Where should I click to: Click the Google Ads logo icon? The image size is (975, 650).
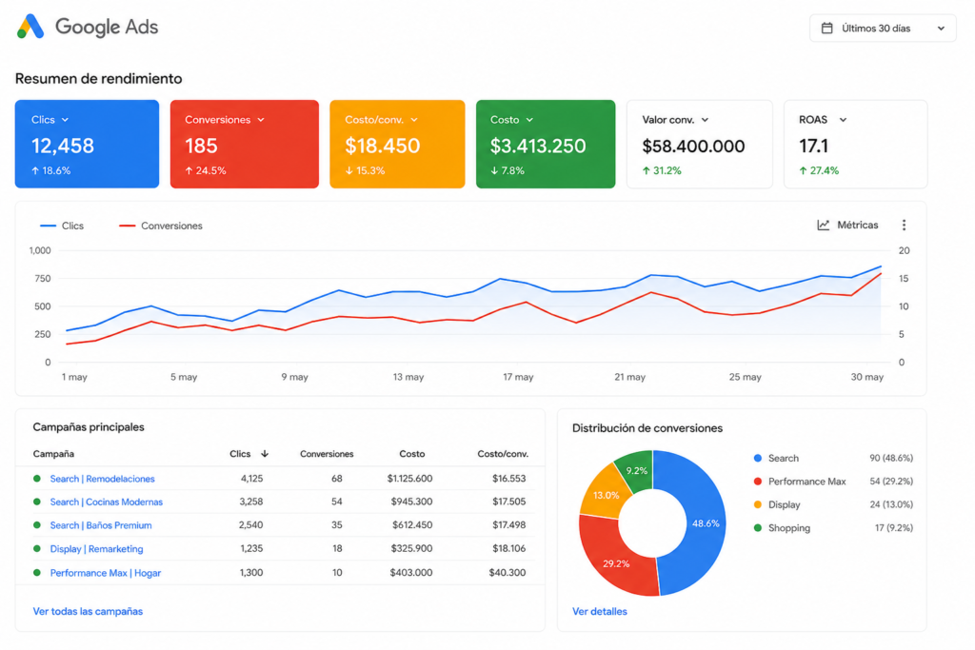(30, 27)
